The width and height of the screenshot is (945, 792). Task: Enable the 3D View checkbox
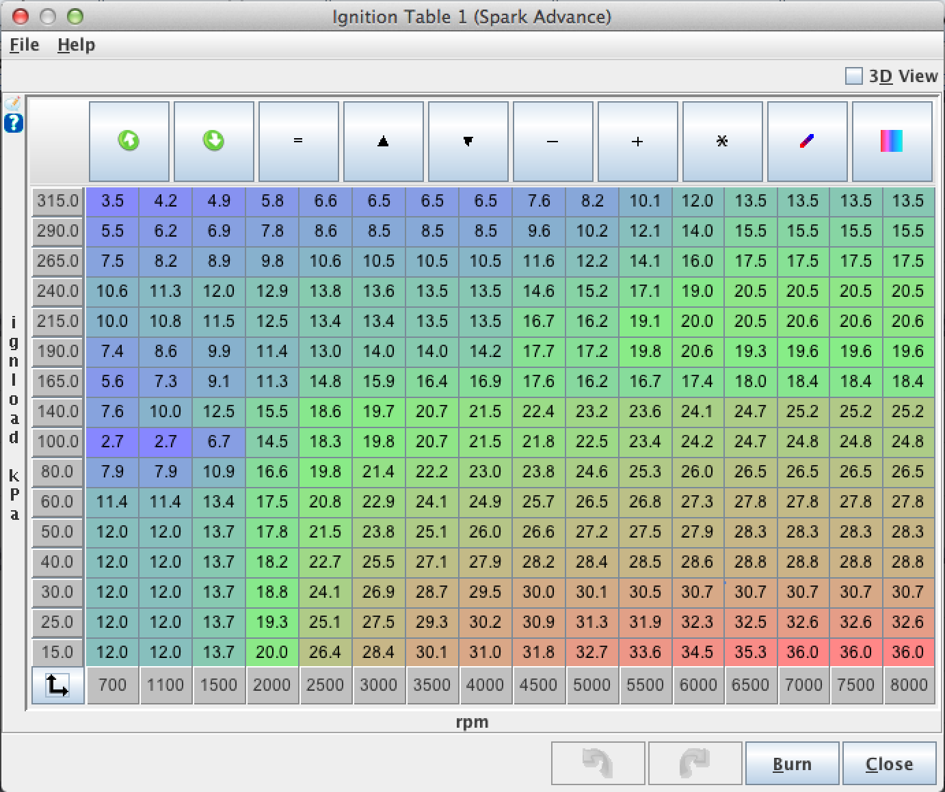pyautogui.click(x=854, y=76)
